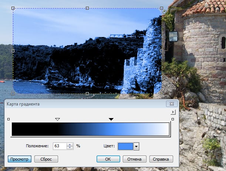The height and width of the screenshot is (171, 226).
Task: Click the blue Цвет color swatch
Action: 125,146
